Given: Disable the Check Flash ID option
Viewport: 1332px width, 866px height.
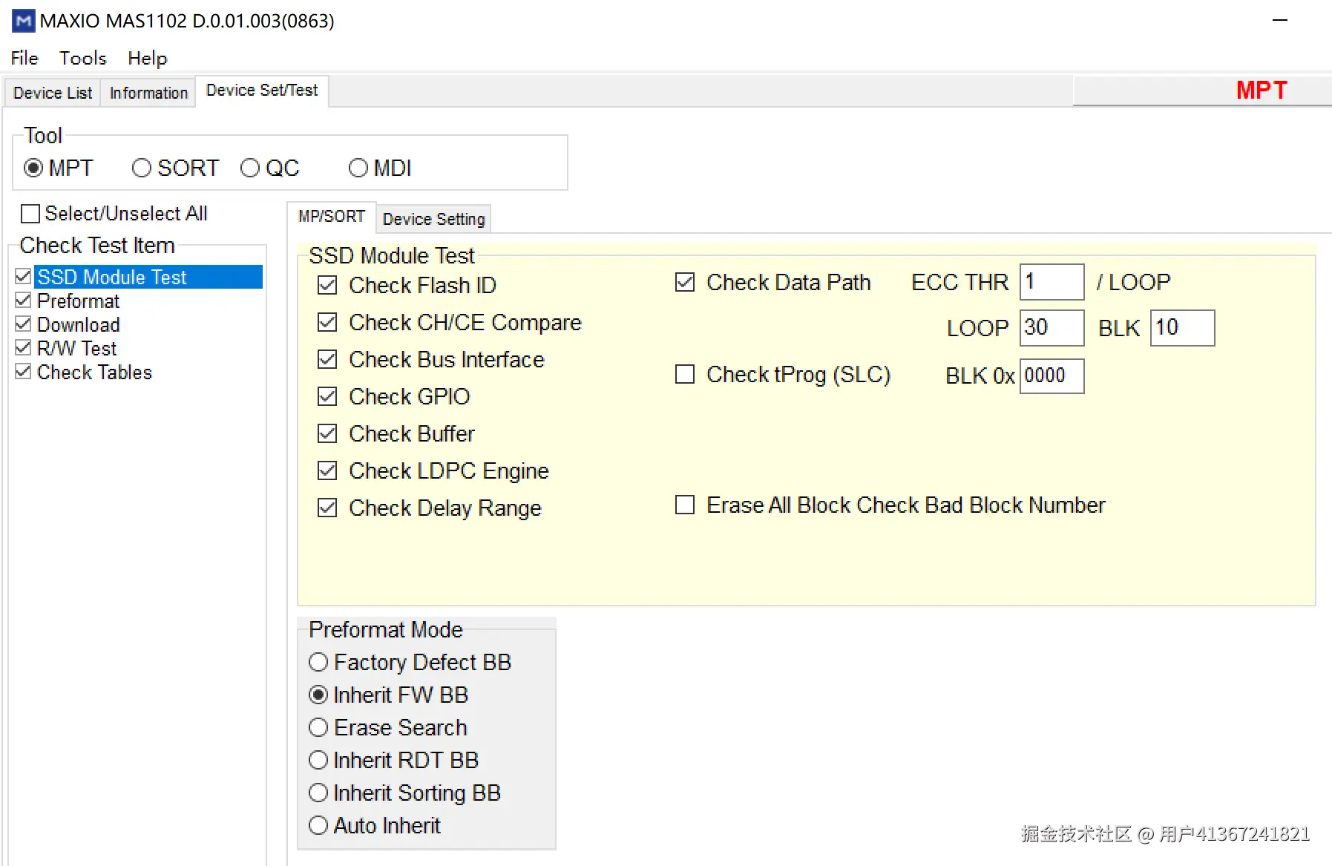Looking at the screenshot, I should [327, 285].
